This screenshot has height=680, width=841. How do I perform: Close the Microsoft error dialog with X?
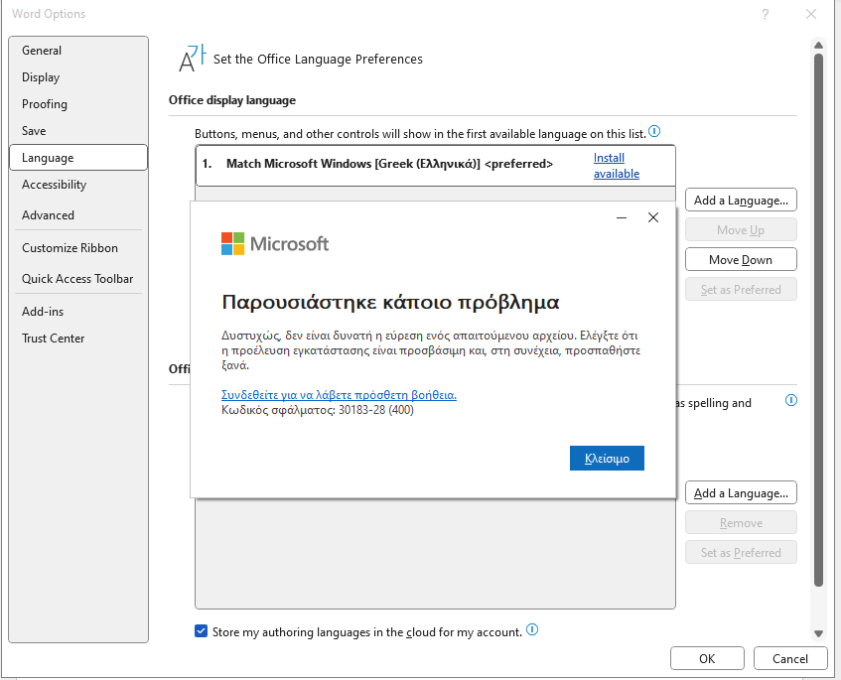click(x=653, y=217)
